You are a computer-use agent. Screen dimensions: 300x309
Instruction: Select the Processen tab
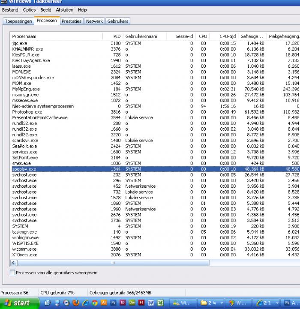point(47,21)
